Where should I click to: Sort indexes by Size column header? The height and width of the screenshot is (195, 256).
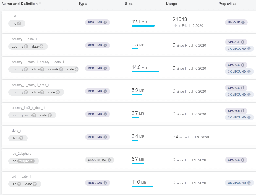click(x=129, y=4)
